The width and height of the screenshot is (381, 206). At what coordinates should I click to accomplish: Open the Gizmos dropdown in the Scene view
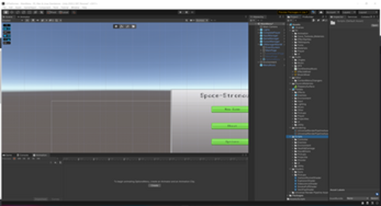[202, 21]
